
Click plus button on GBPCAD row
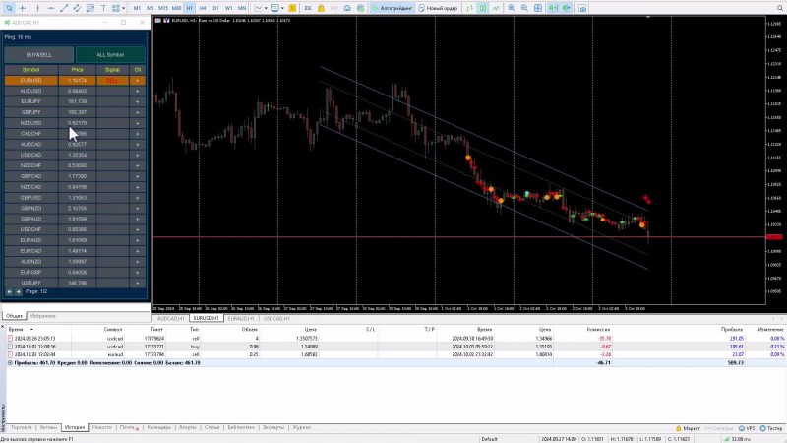click(137, 176)
